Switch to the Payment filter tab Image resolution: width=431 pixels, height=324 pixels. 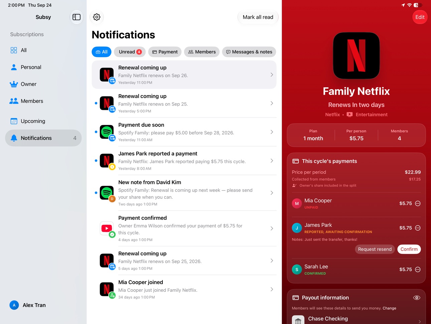[165, 52]
